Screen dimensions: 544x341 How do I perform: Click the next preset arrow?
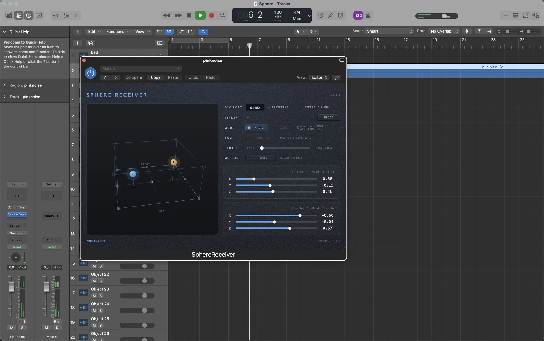click(116, 77)
